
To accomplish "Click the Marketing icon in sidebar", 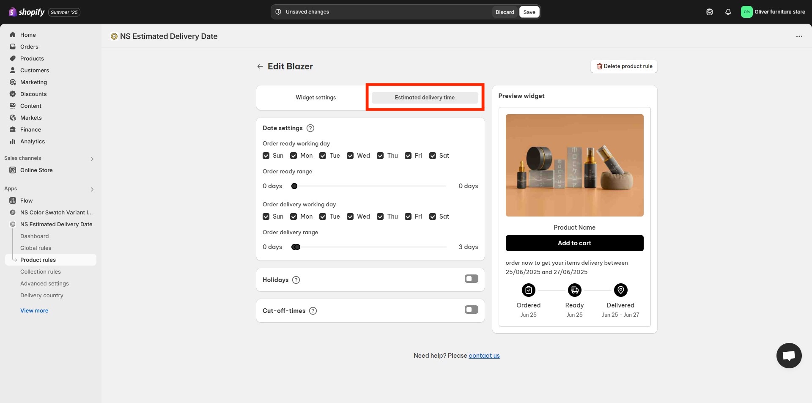I will 13,82.
